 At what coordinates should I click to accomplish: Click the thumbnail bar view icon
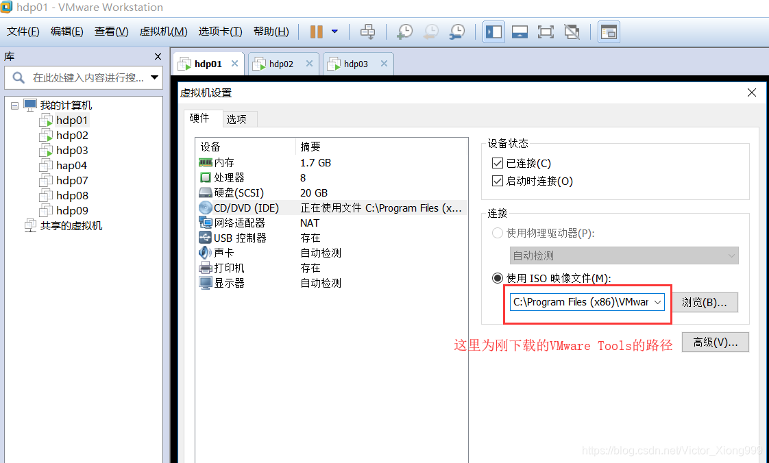click(520, 32)
